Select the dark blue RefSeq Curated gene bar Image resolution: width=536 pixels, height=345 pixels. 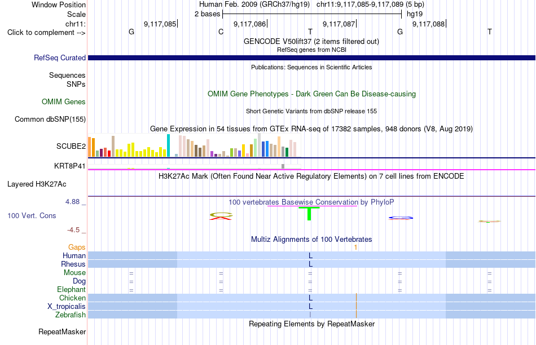(x=311, y=57)
